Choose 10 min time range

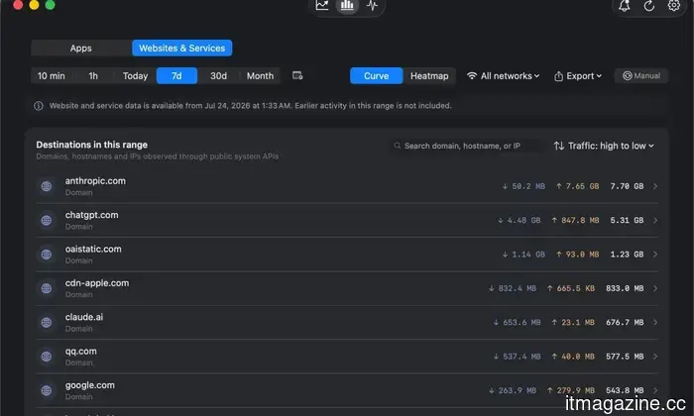point(52,76)
